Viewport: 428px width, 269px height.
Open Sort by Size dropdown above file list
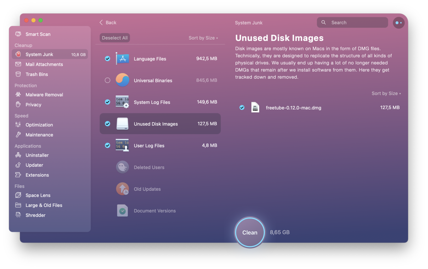(386, 94)
